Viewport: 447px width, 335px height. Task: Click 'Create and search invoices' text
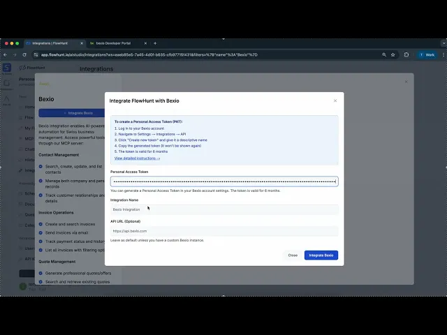pos(70,224)
